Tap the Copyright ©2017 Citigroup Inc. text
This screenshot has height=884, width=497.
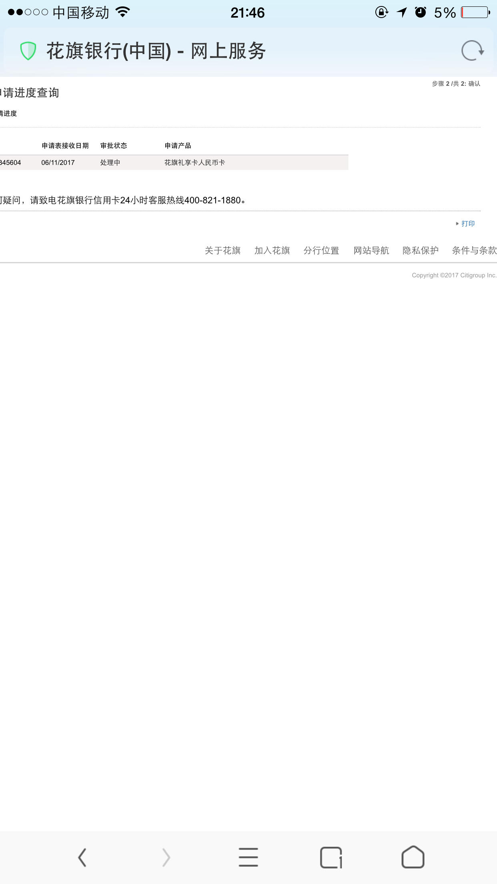[454, 275]
